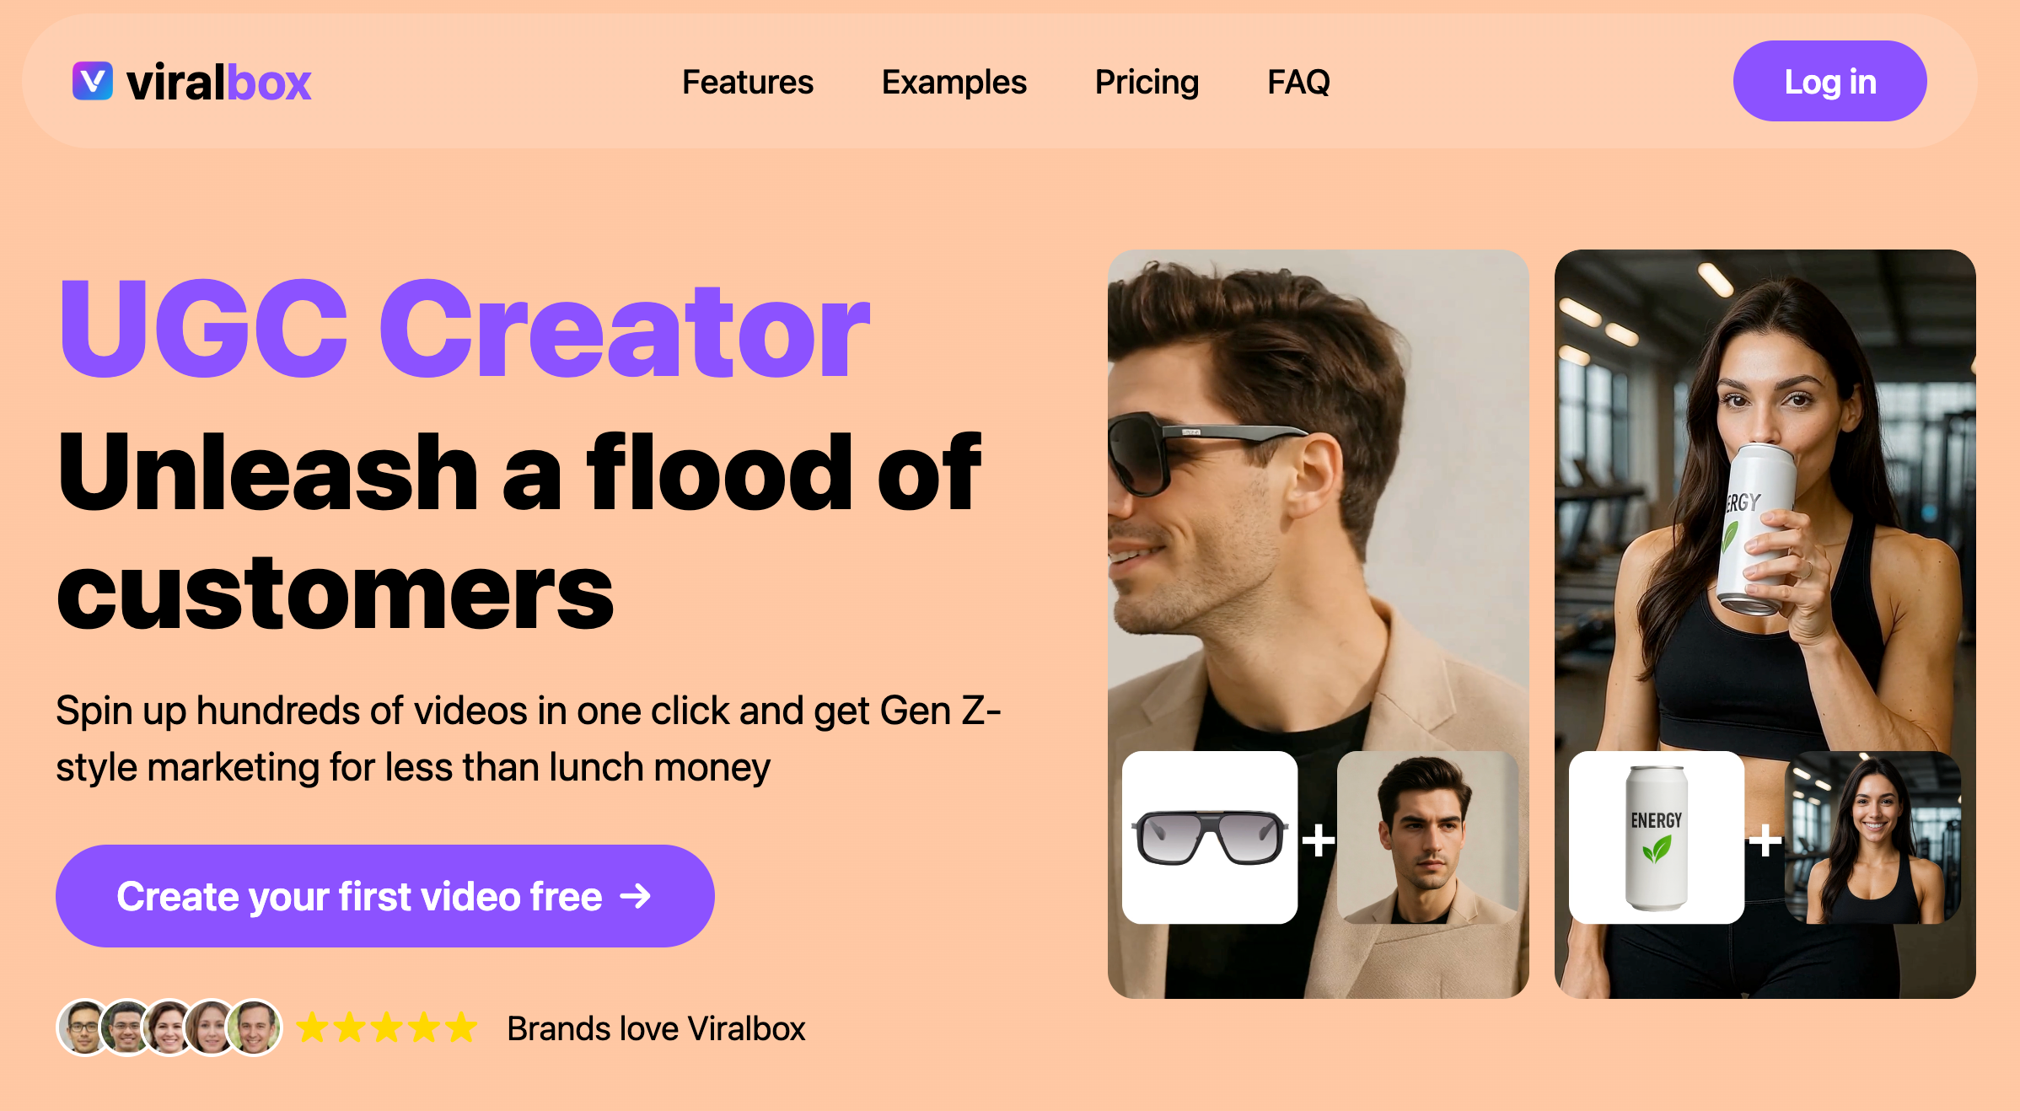2020x1111 pixels.
Task: Select the smiling woman gym thumbnail
Action: [1873, 837]
